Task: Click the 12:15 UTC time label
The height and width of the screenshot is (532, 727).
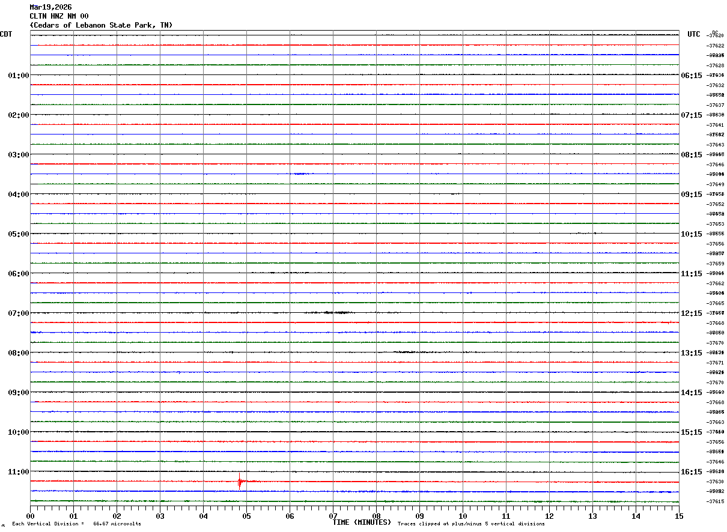Action: coord(691,313)
